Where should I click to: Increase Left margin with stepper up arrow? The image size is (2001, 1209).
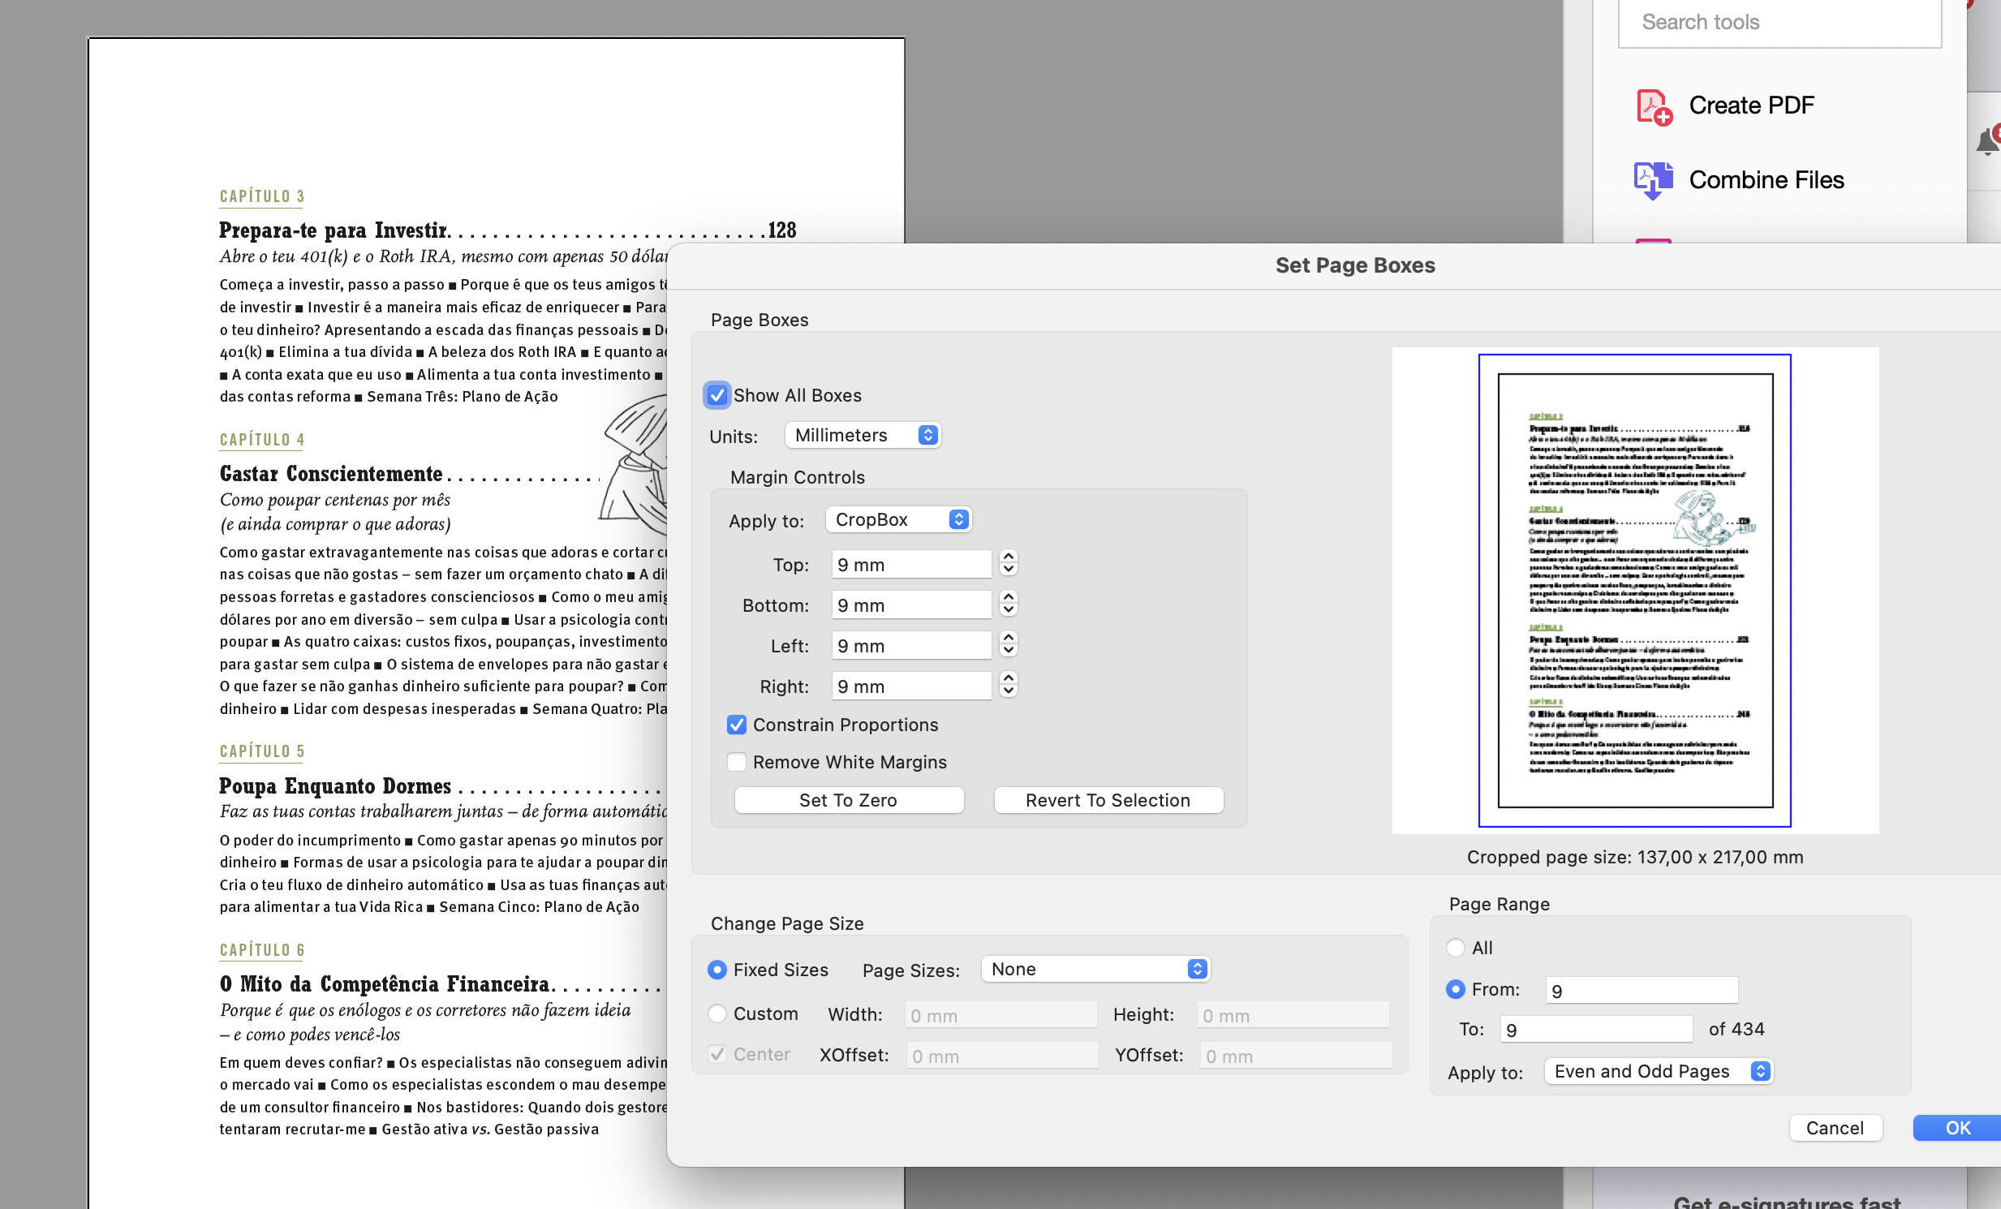[1008, 639]
